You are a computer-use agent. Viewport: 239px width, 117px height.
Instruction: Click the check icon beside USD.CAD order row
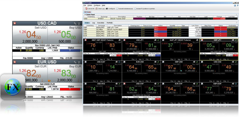(81, 50)
